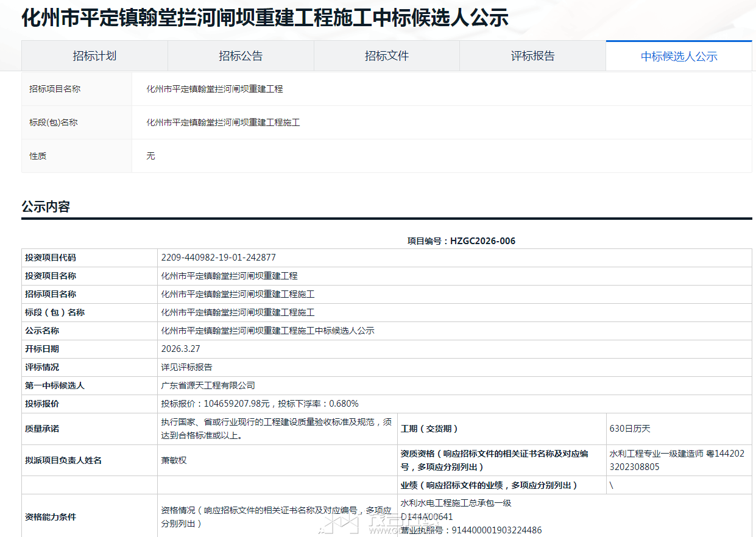The image size is (756, 537).
Task: Click the 性质 value 无 in top table
Action: coord(150,156)
